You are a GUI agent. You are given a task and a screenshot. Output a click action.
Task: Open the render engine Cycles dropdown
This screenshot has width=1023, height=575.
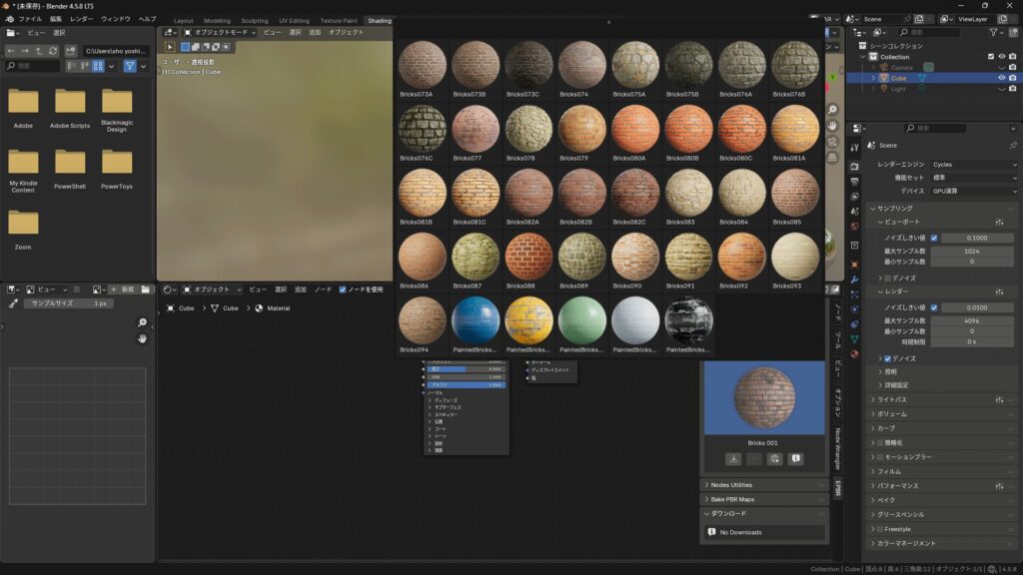click(972, 164)
